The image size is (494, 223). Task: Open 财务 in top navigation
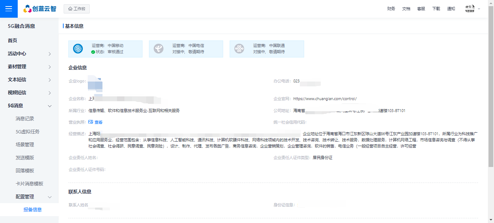(x=391, y=9)
